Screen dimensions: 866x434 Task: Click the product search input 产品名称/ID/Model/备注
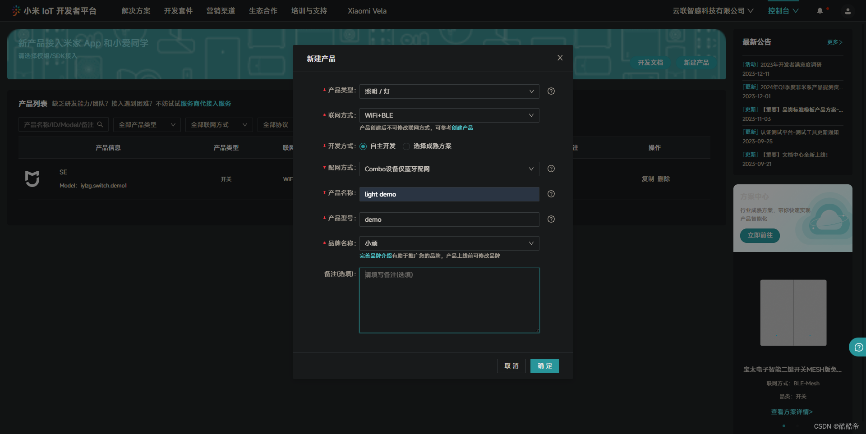(64, 125)
